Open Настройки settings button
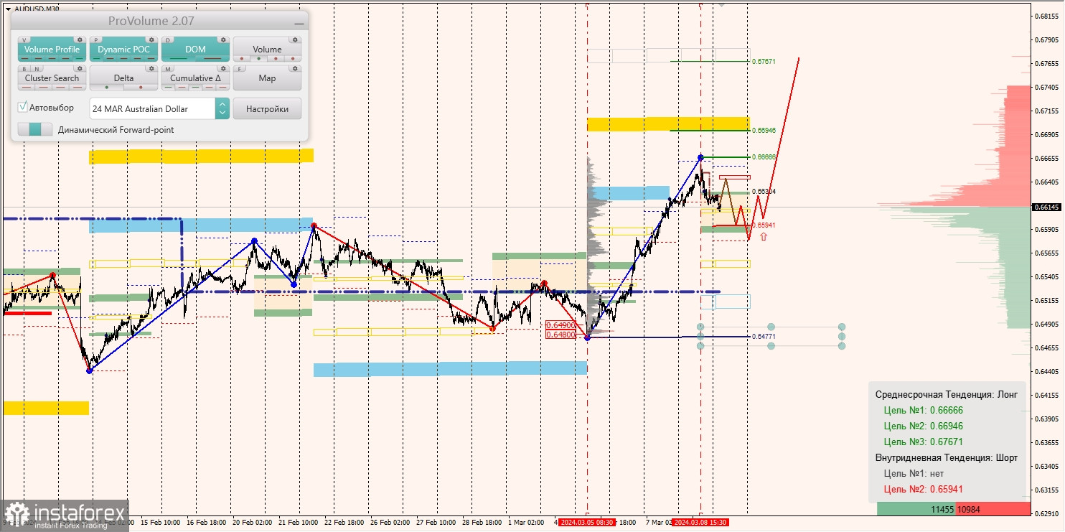The height and width of the screenshot is (532, 1065). coord(267,108)
